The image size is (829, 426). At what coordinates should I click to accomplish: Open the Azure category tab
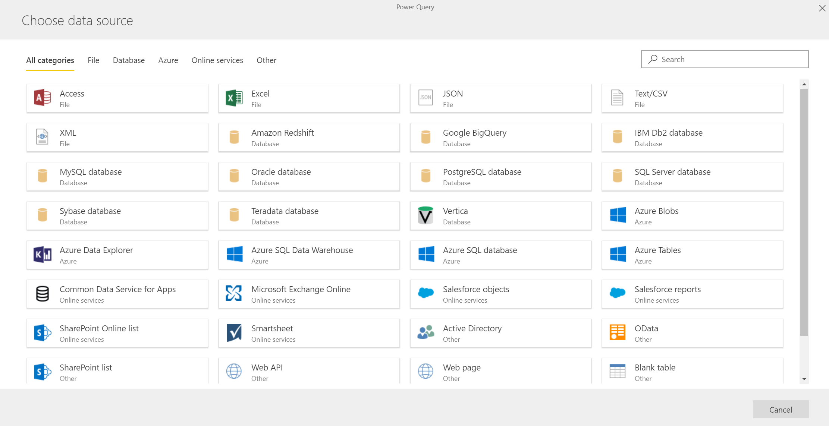coord(168,60)
